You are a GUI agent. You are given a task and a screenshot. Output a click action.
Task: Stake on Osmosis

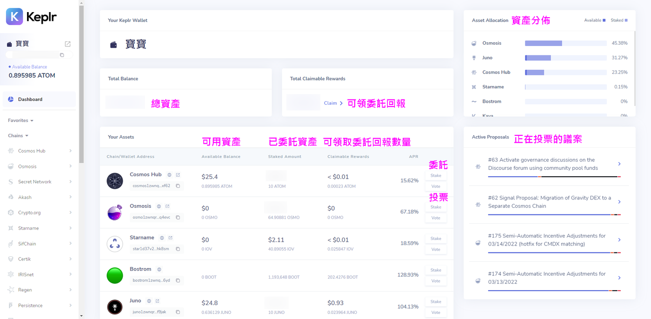436,207
